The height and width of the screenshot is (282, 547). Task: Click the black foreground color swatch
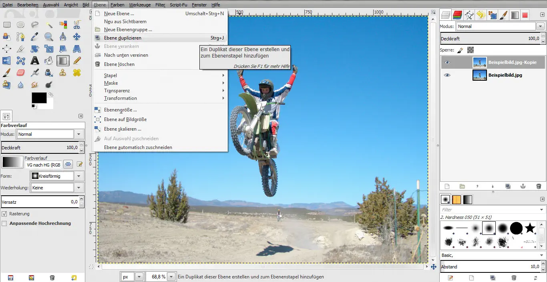pyautogui.click(x=39, y=98)
